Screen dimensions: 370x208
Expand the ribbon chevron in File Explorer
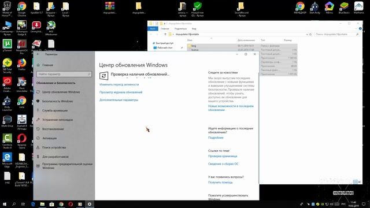point(356,29)
